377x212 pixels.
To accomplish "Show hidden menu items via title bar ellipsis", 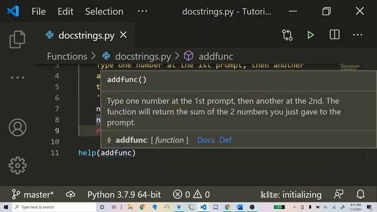I will [143, 11].
